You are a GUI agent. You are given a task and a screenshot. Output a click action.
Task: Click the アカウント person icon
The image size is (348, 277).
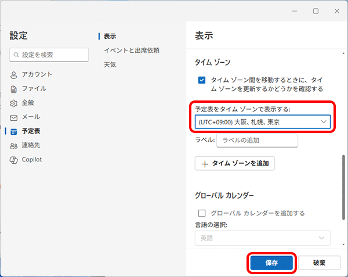click(x=14, y=75)
